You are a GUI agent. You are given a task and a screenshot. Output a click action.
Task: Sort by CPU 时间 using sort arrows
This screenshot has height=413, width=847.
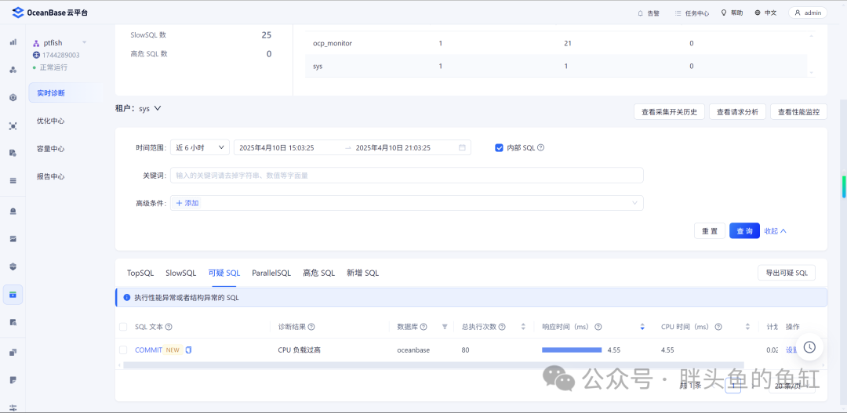[747, 327]
